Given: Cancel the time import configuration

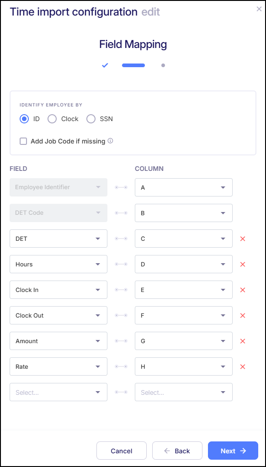Looking at the screenshot, I should tap(121, 451).
